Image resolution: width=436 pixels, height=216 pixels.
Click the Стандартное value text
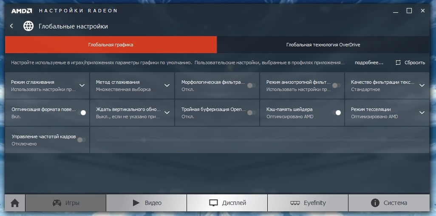365,89
